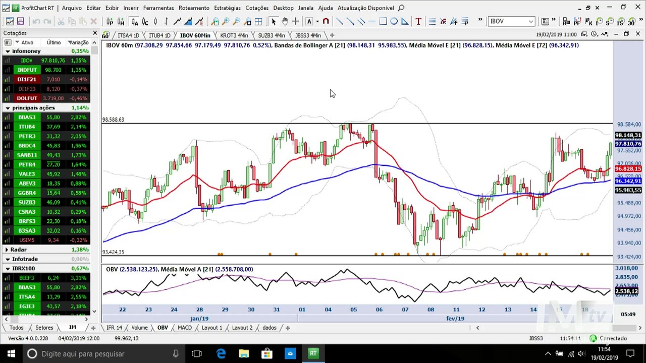This screenshot has height=363, width=646.
Task: Click Atualização Disponível menu link
Action: point(365,8)
